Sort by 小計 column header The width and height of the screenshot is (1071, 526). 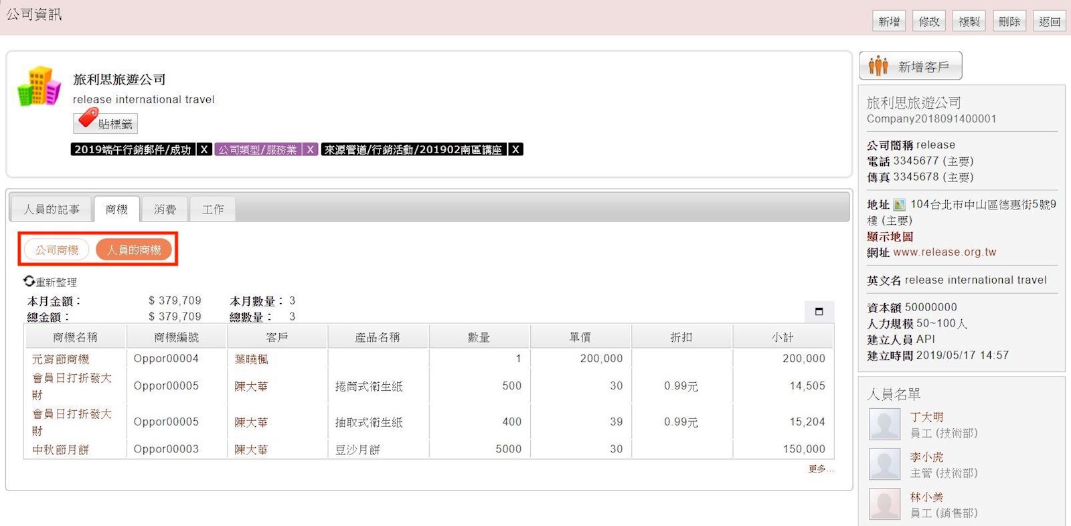(782, 337)
